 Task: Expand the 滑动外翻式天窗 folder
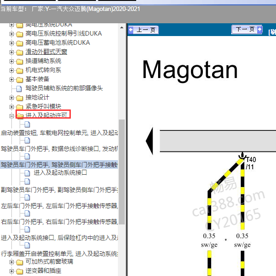point(11,52)
